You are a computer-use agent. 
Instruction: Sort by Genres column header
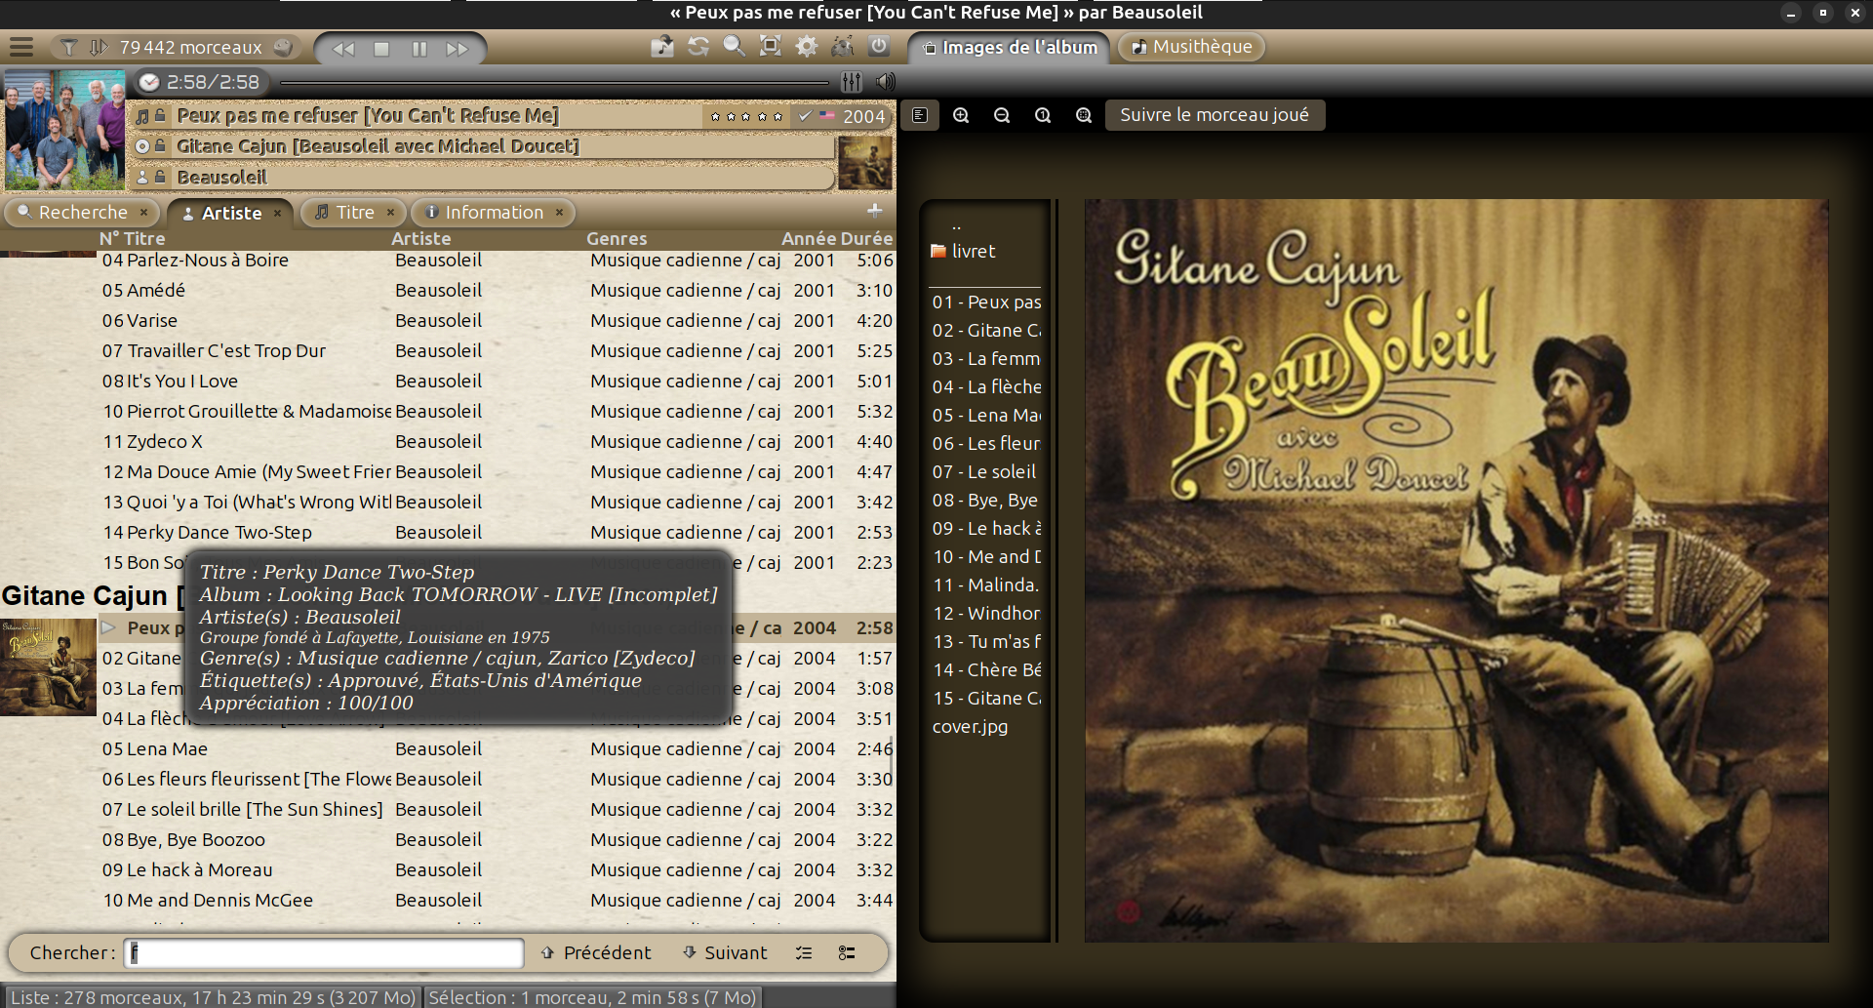tap(617, 238)
